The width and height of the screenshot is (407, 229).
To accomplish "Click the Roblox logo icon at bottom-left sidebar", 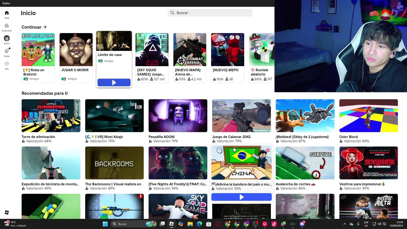I will click(x=7, y=212).
